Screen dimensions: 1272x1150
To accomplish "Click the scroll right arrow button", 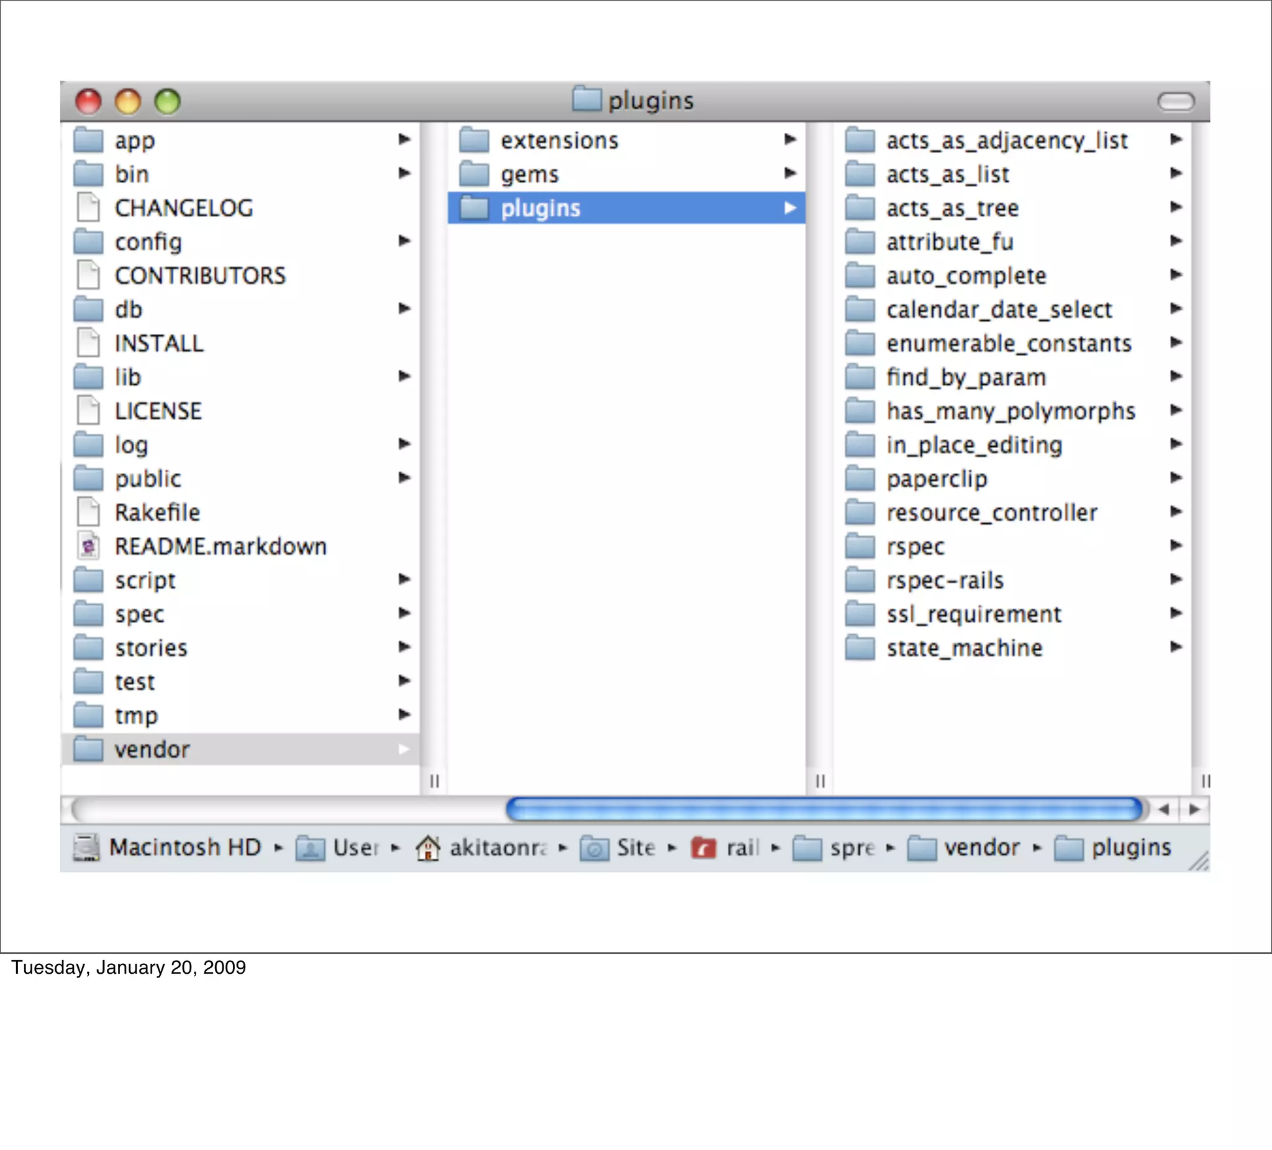I will [x=1194, y=809].
